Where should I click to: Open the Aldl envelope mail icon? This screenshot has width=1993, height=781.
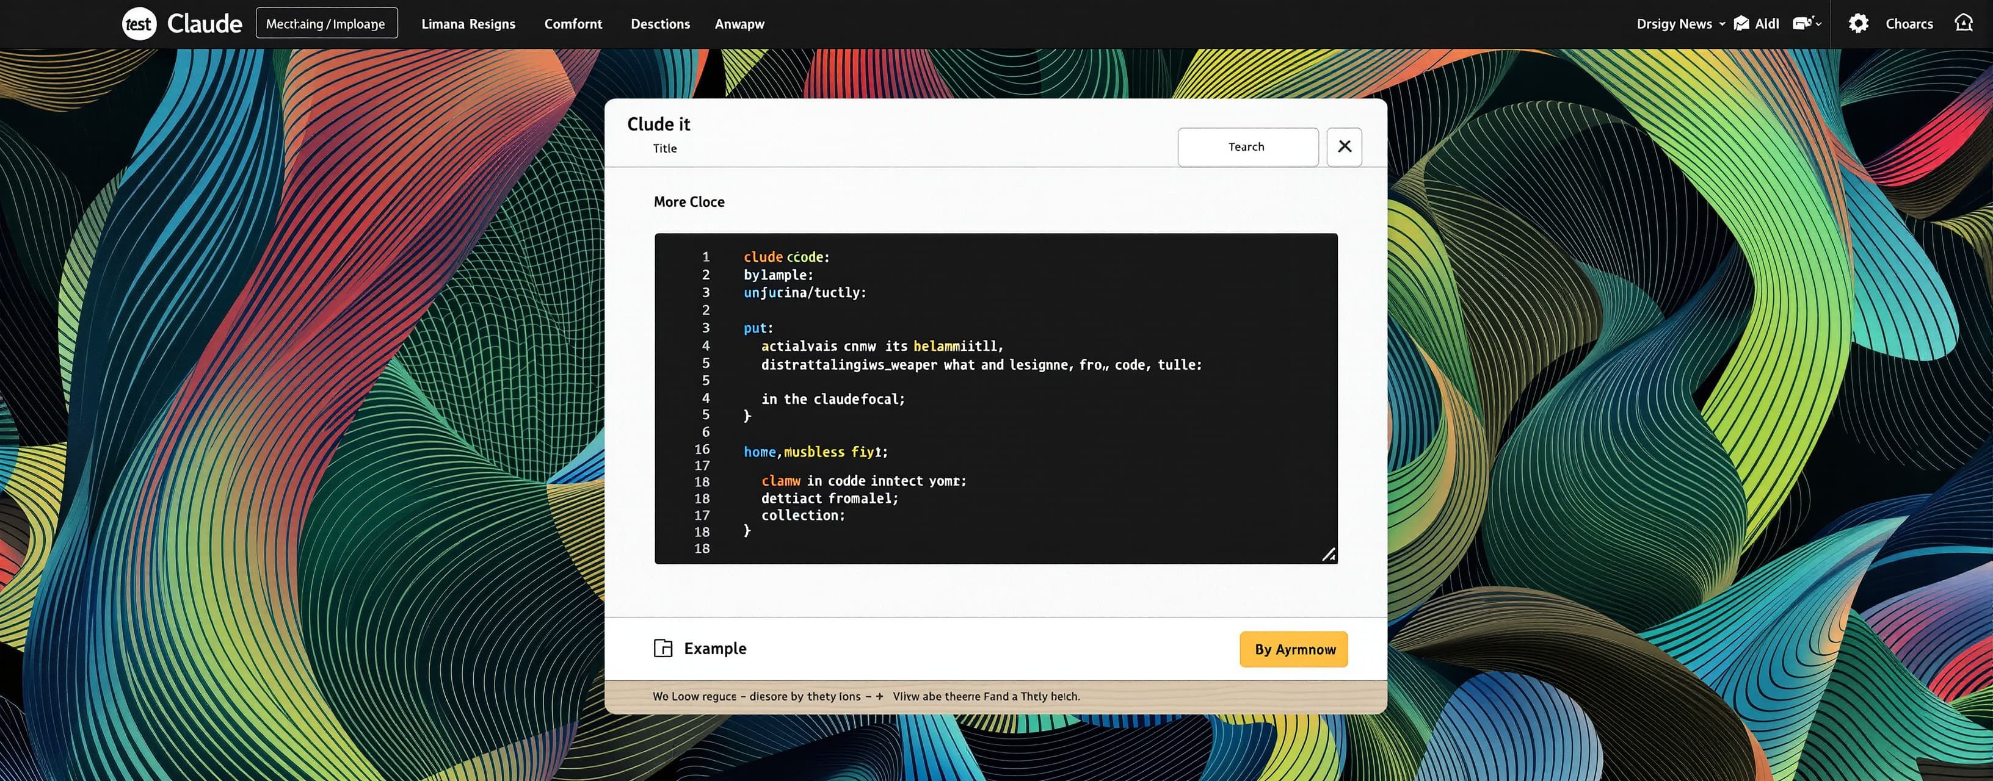(x=1741, y=24)
